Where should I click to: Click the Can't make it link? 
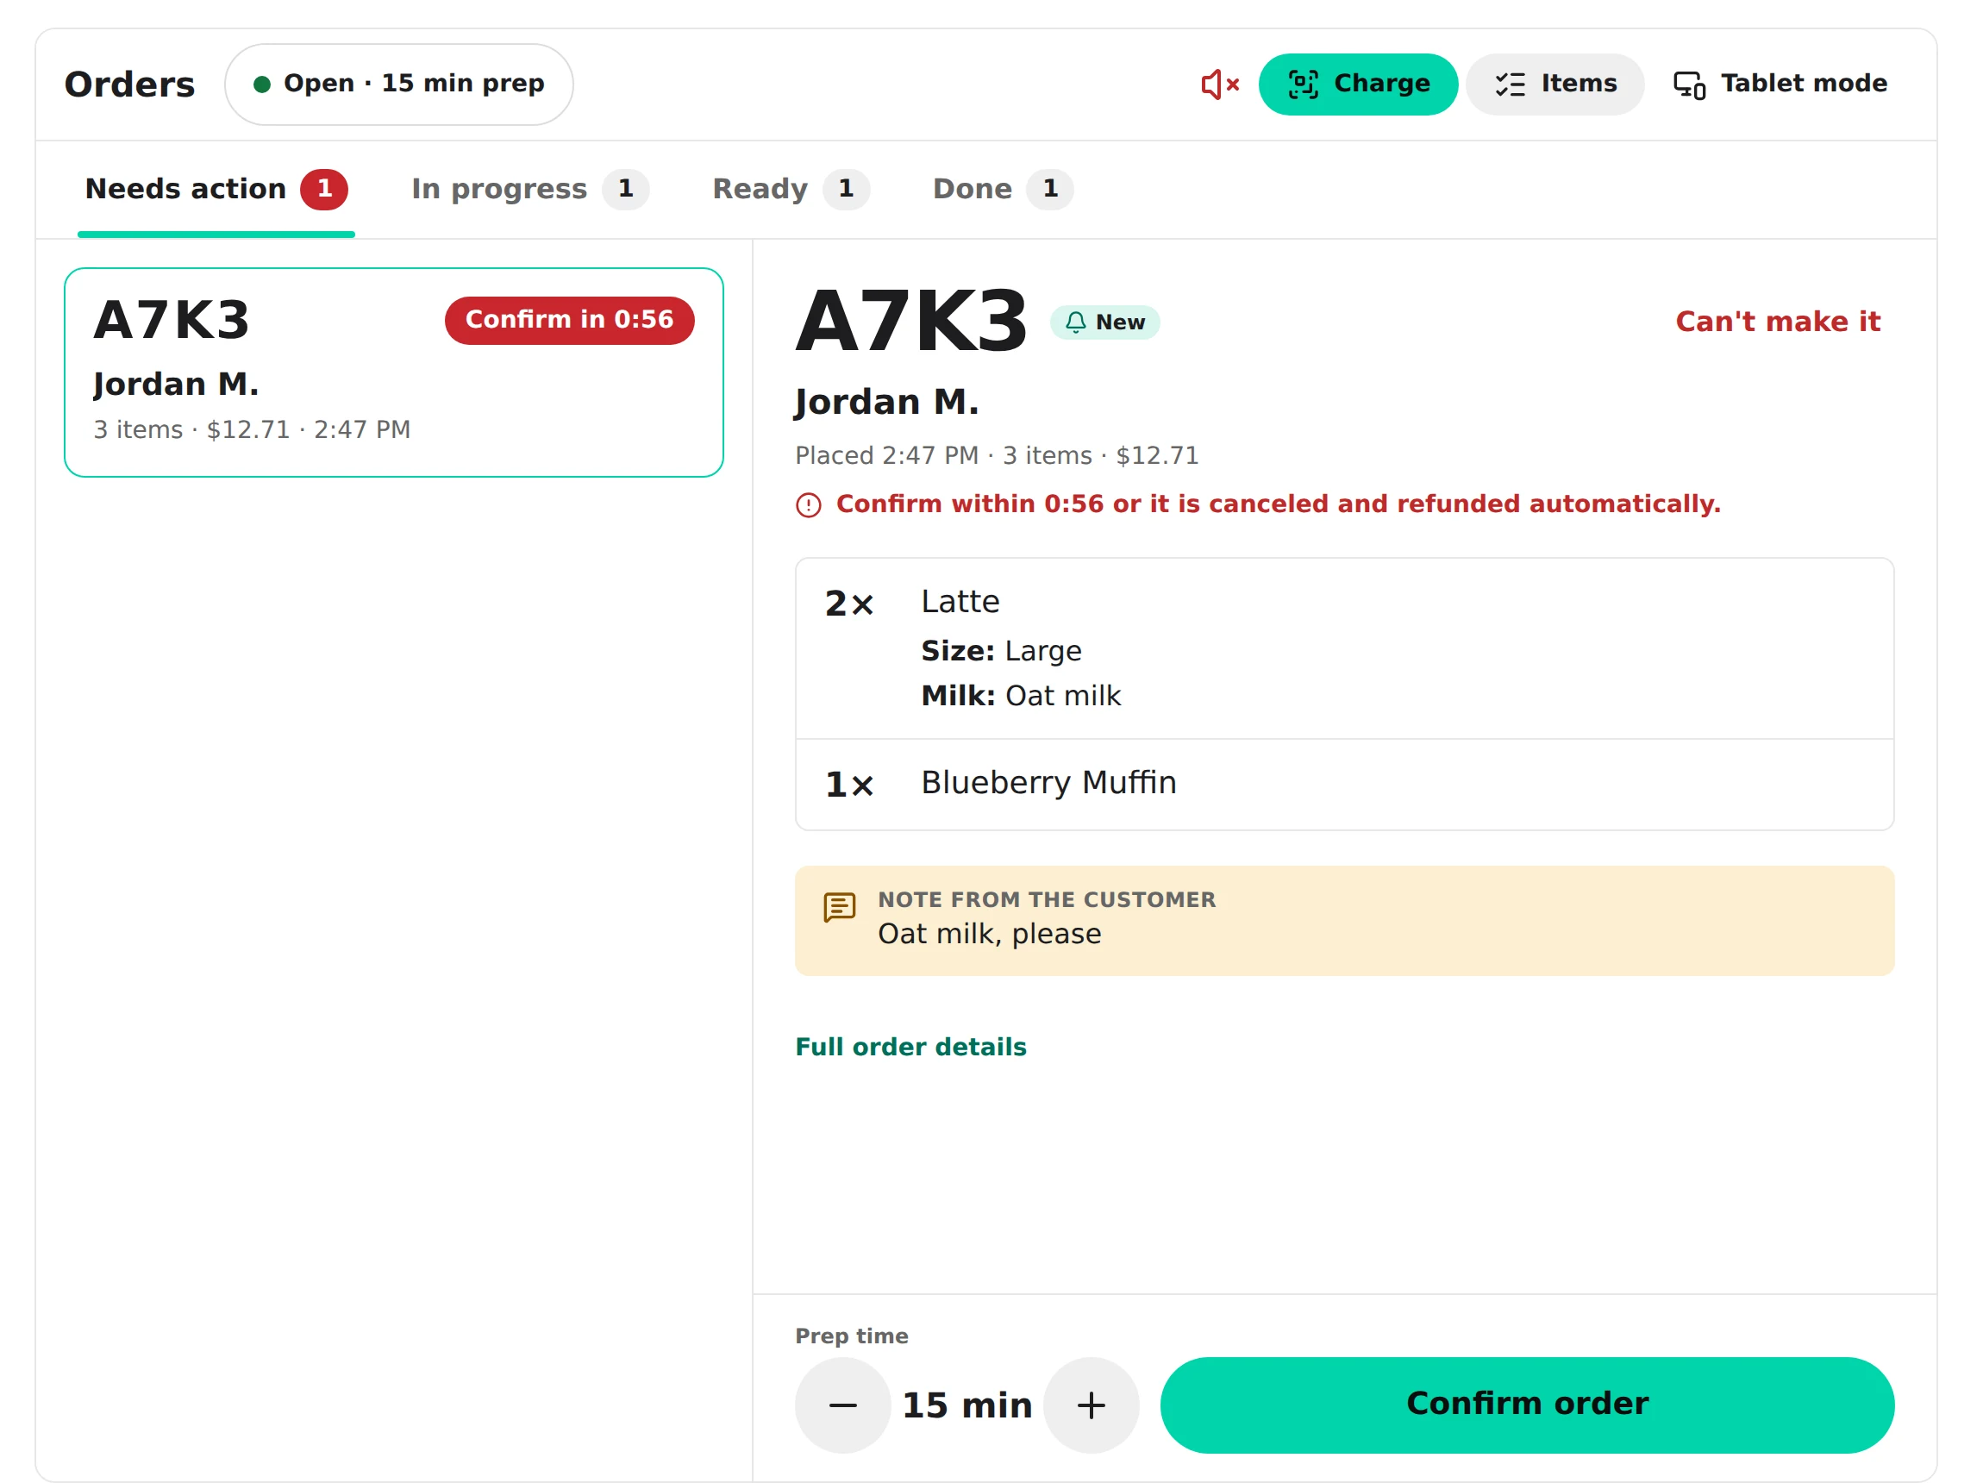coord(1777,322)
